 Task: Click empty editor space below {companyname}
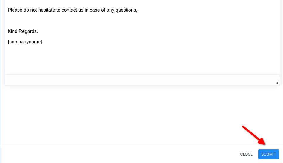(119, 60)
